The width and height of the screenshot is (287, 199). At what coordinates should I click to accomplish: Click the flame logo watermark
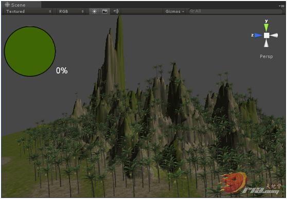(234, 183)
